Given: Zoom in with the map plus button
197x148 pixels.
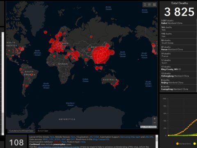Looking at the screenshot, I should click(x=155, y=119).
